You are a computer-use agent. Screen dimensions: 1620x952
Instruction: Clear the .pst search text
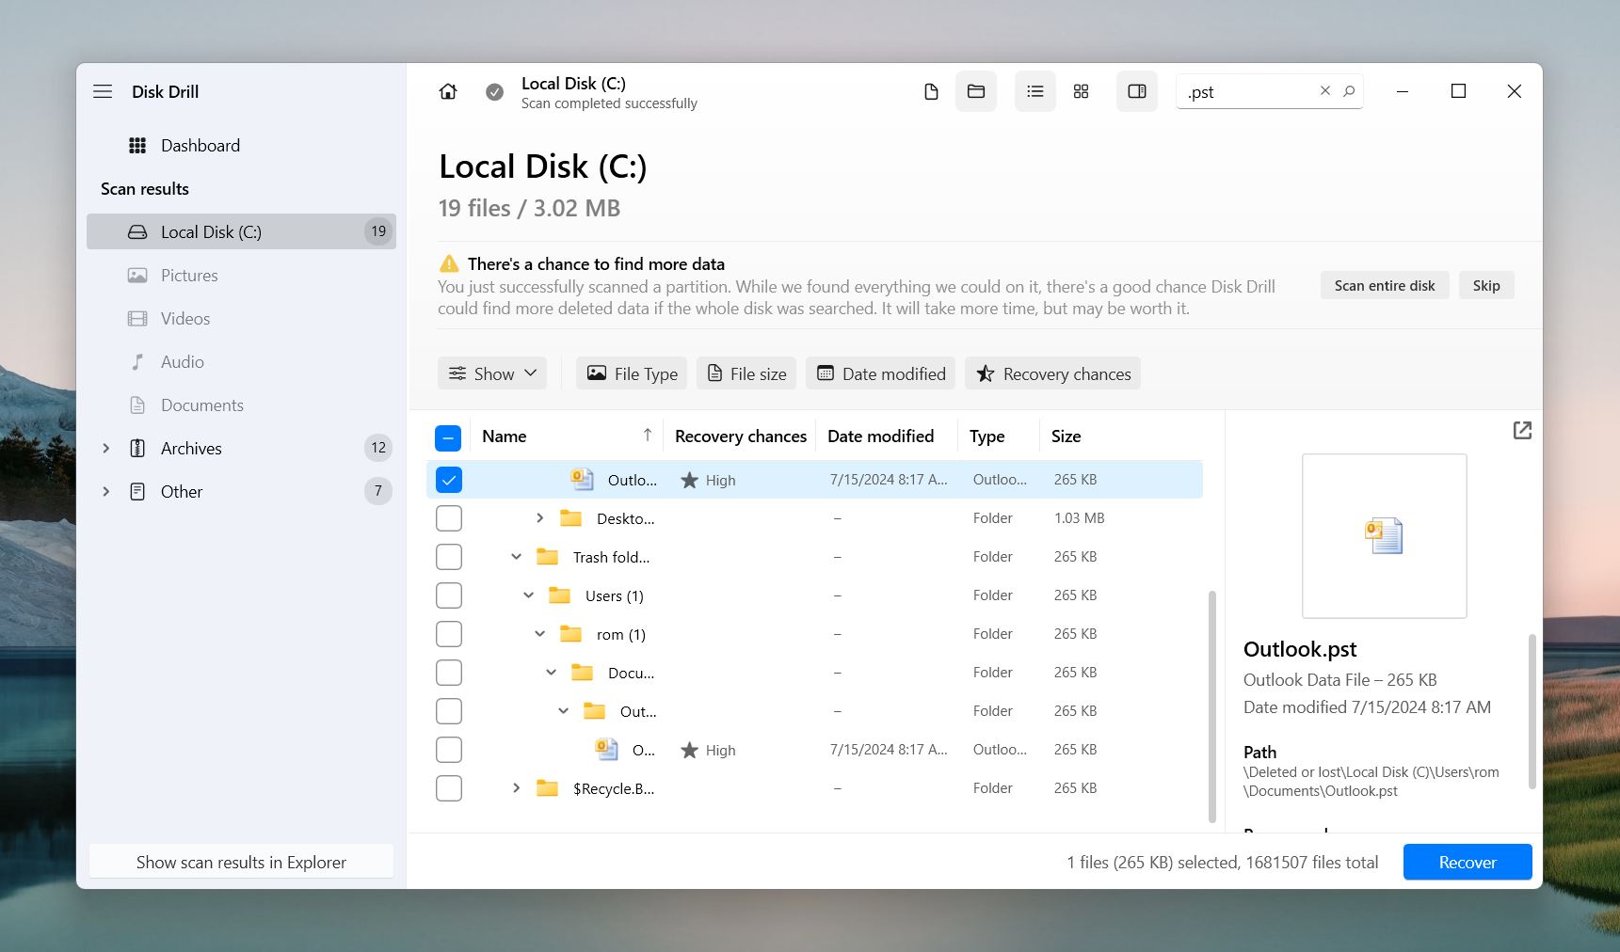coord(1325,91)
